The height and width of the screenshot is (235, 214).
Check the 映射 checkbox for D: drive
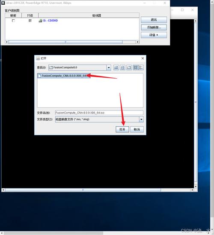point(13,21)
